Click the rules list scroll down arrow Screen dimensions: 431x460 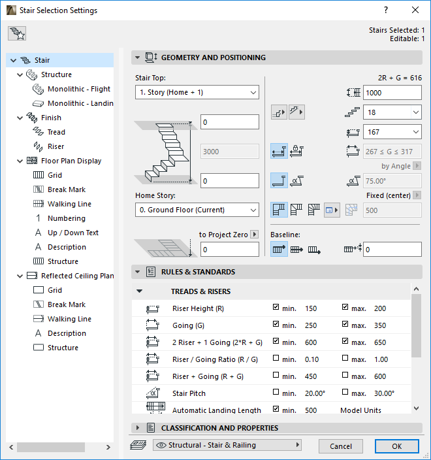(x=416, y=408)
